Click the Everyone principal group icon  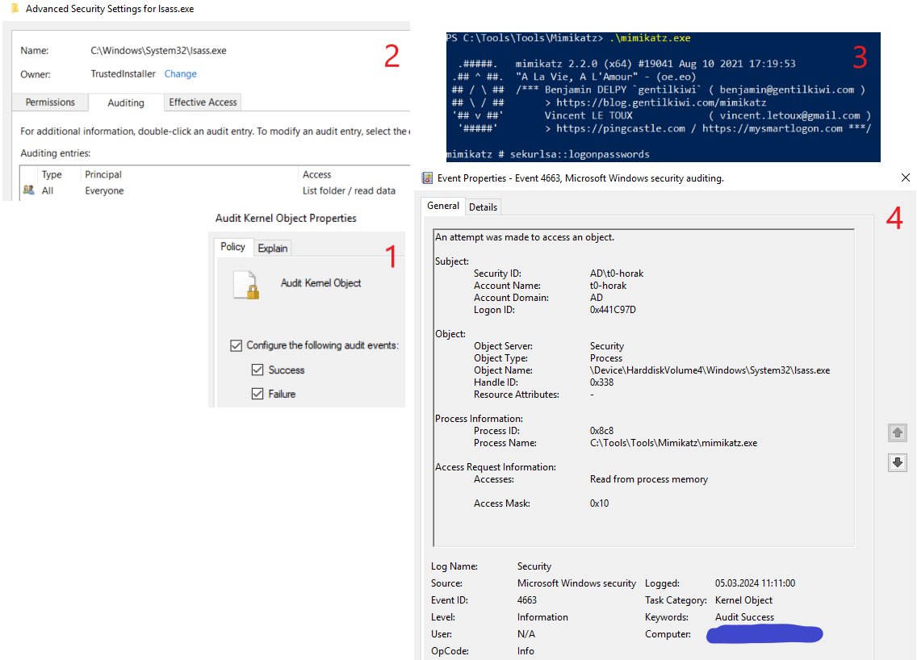[29, 190]
